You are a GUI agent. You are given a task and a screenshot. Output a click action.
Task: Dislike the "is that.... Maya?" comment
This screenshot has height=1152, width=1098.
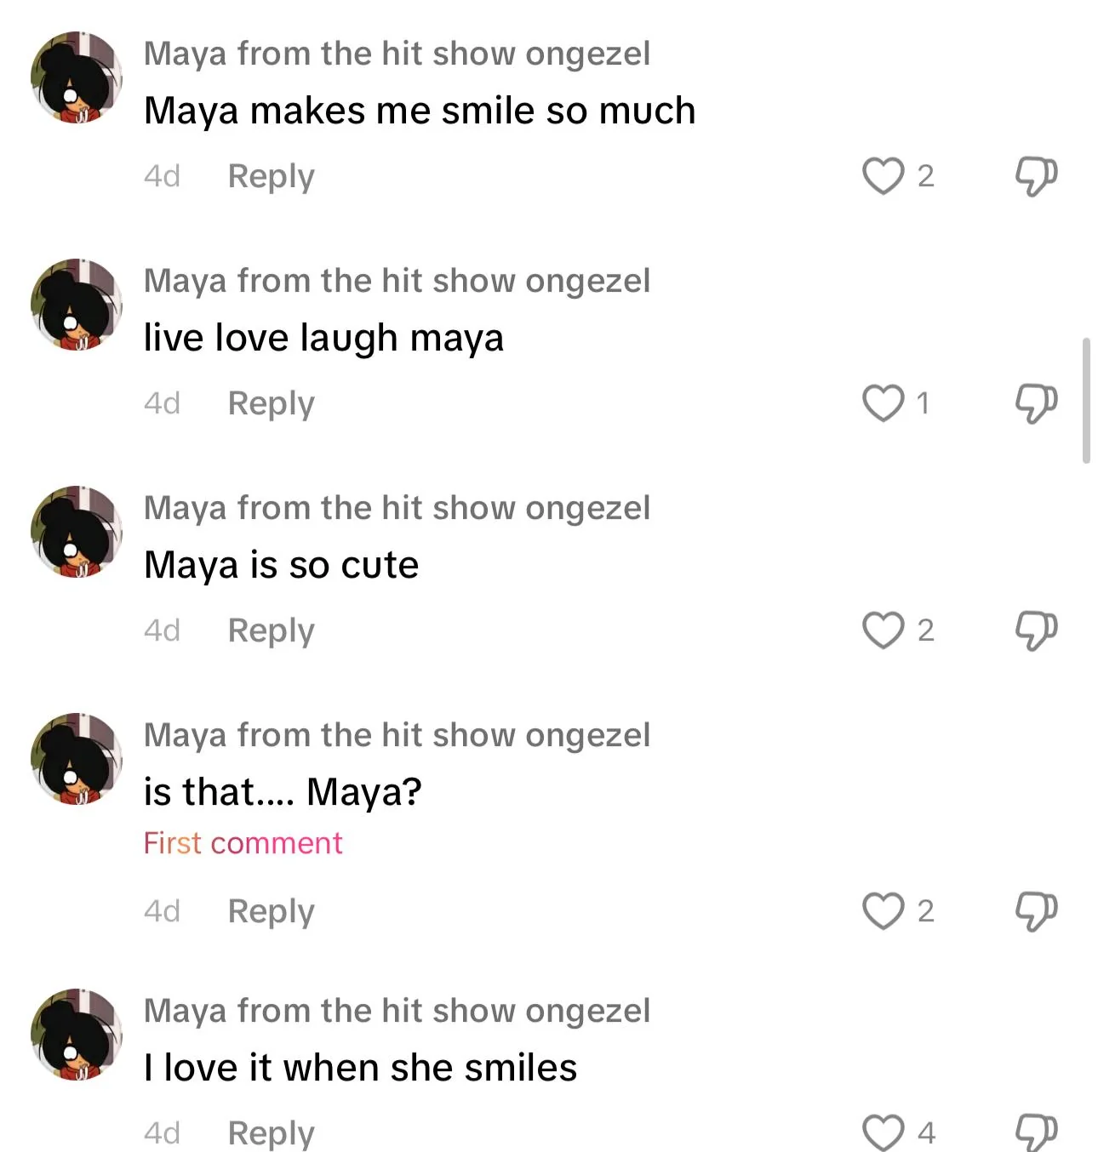click(x=1036, y=911)
